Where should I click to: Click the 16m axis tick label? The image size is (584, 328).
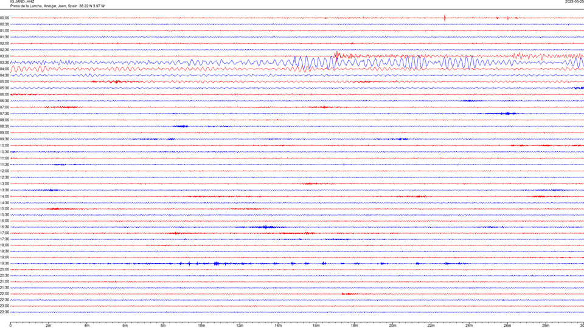(316, 326)
